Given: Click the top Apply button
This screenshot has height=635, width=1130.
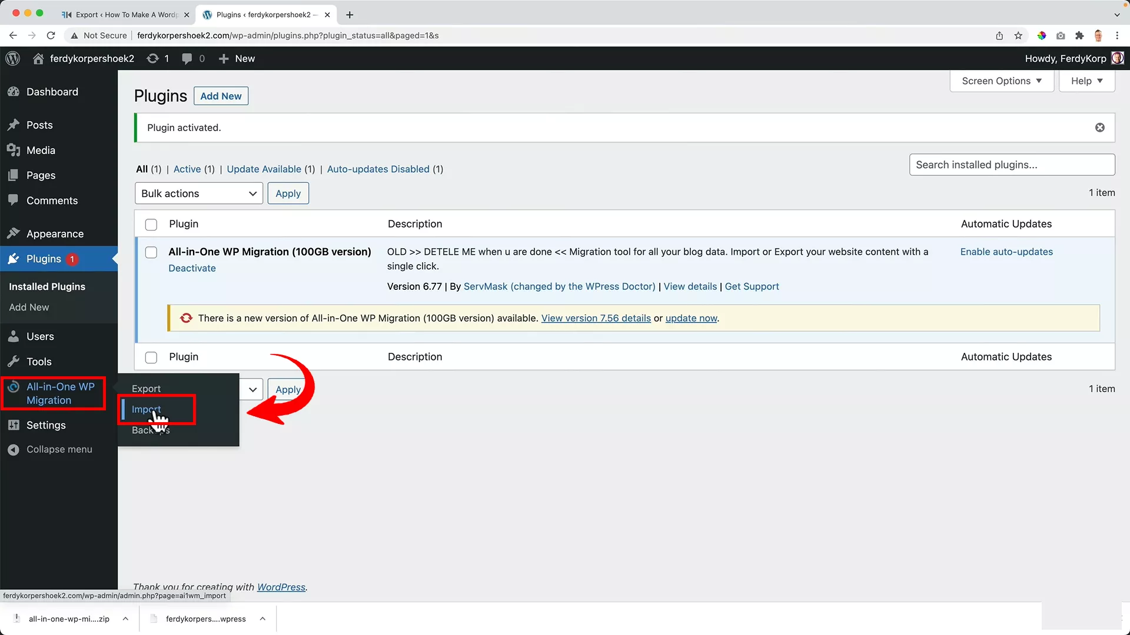Looking at the screenshot, I should [x=288, y=193].
